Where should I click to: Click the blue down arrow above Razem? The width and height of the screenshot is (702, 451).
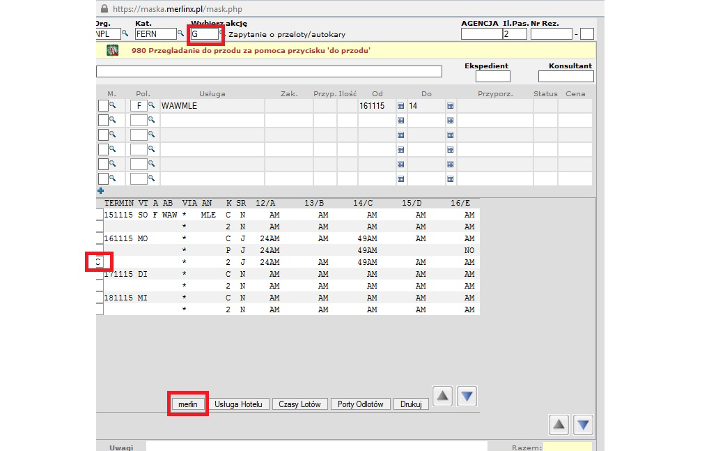point(583,425)
